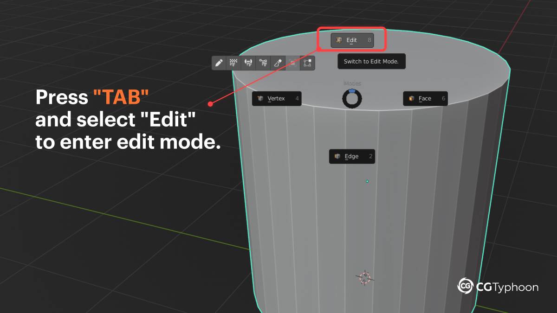Click the orange cube icon beside Face
Viewport: 557px width, 313px height.
412,98
